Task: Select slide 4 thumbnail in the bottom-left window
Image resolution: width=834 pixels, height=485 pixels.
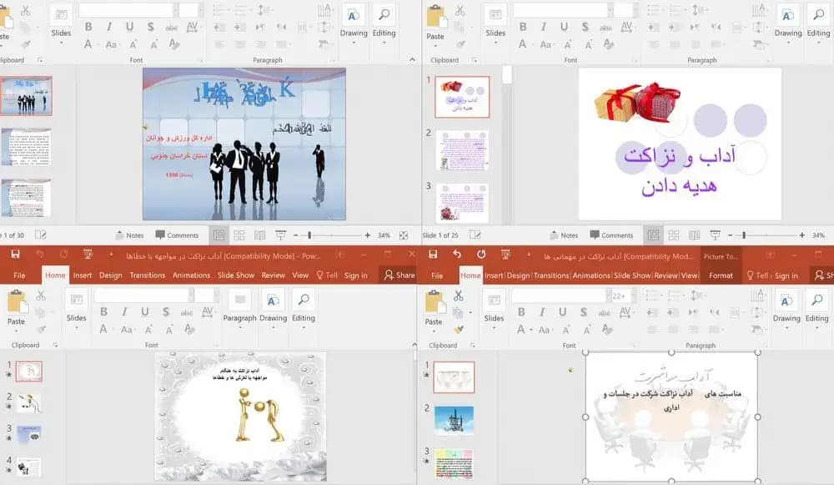Action: point(28,467)
